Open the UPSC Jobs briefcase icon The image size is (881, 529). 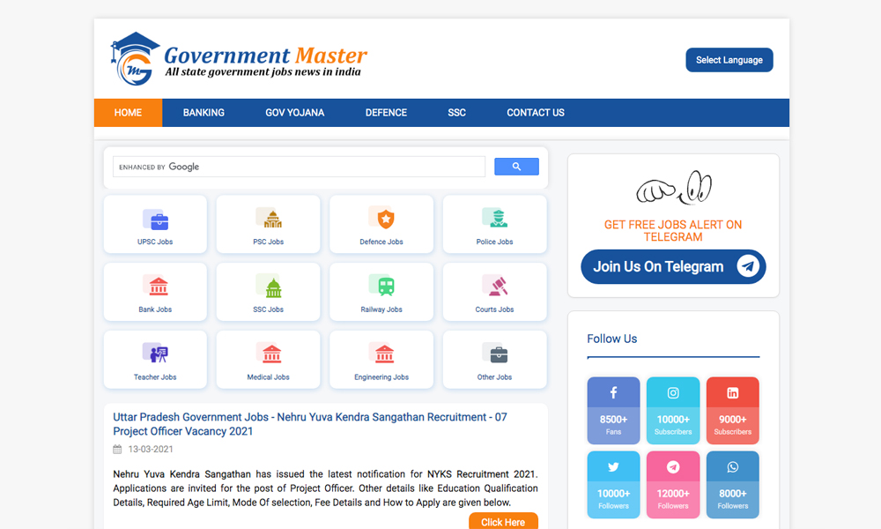pyautogui.click(x=155, y=220)
